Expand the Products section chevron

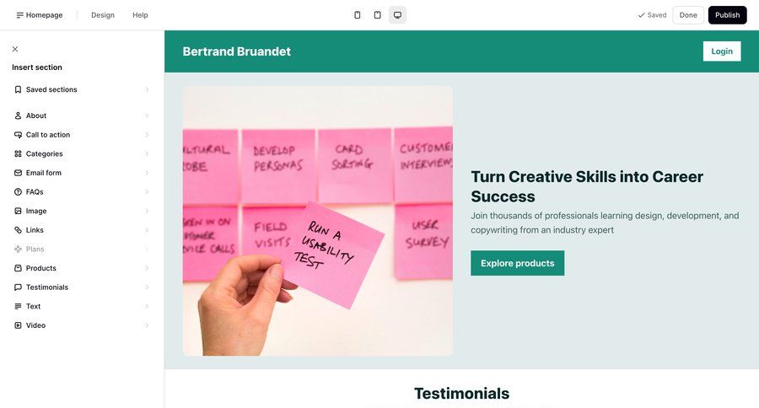147,268
